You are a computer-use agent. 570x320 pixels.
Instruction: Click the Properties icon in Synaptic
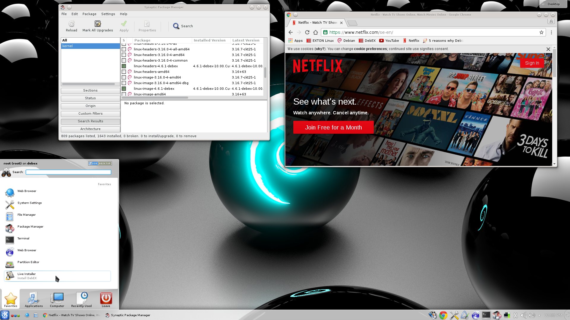[x=147, y=25]
